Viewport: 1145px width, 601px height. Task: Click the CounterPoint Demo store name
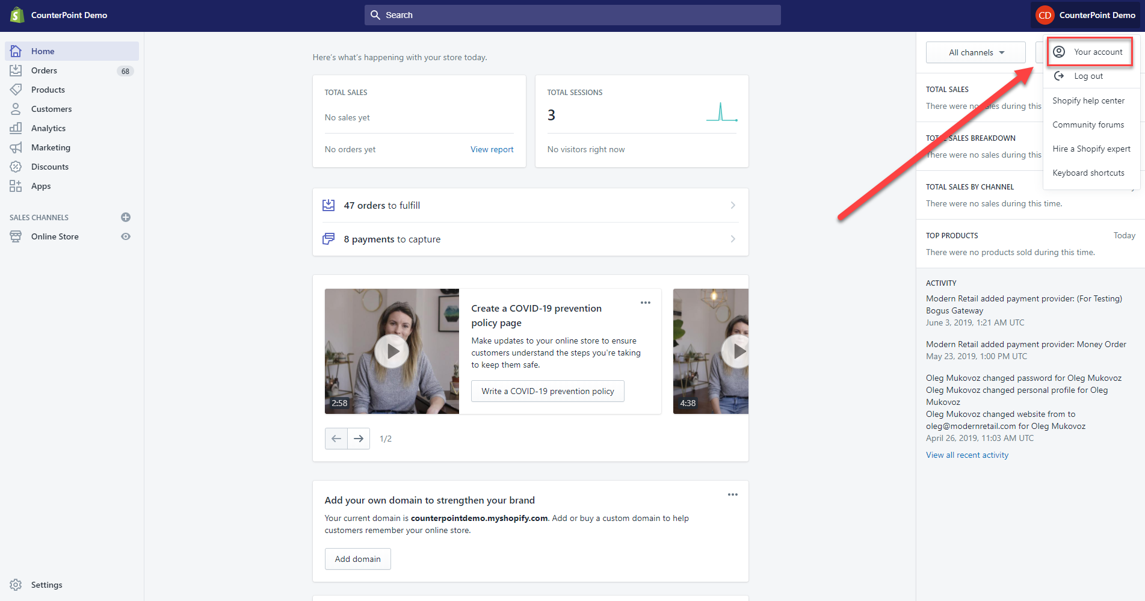69,15
